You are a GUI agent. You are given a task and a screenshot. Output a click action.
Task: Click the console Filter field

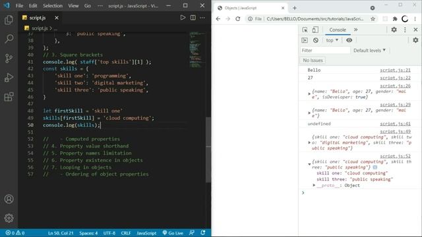pyautogui.click(x=325, y=51)
